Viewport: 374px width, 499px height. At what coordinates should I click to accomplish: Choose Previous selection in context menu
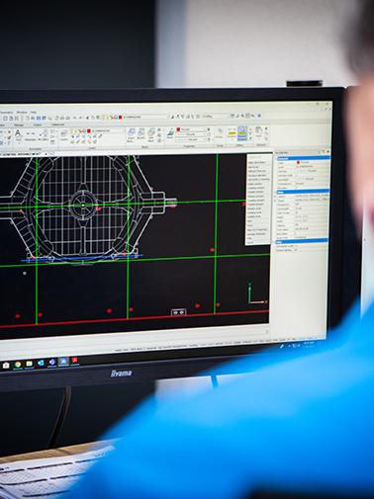pyautogui.click(x=257, y=175)
